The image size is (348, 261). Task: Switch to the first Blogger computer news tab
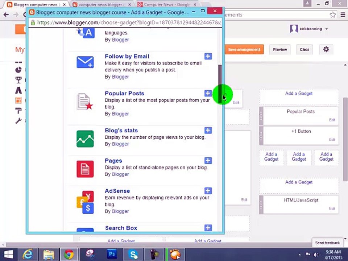37,4
